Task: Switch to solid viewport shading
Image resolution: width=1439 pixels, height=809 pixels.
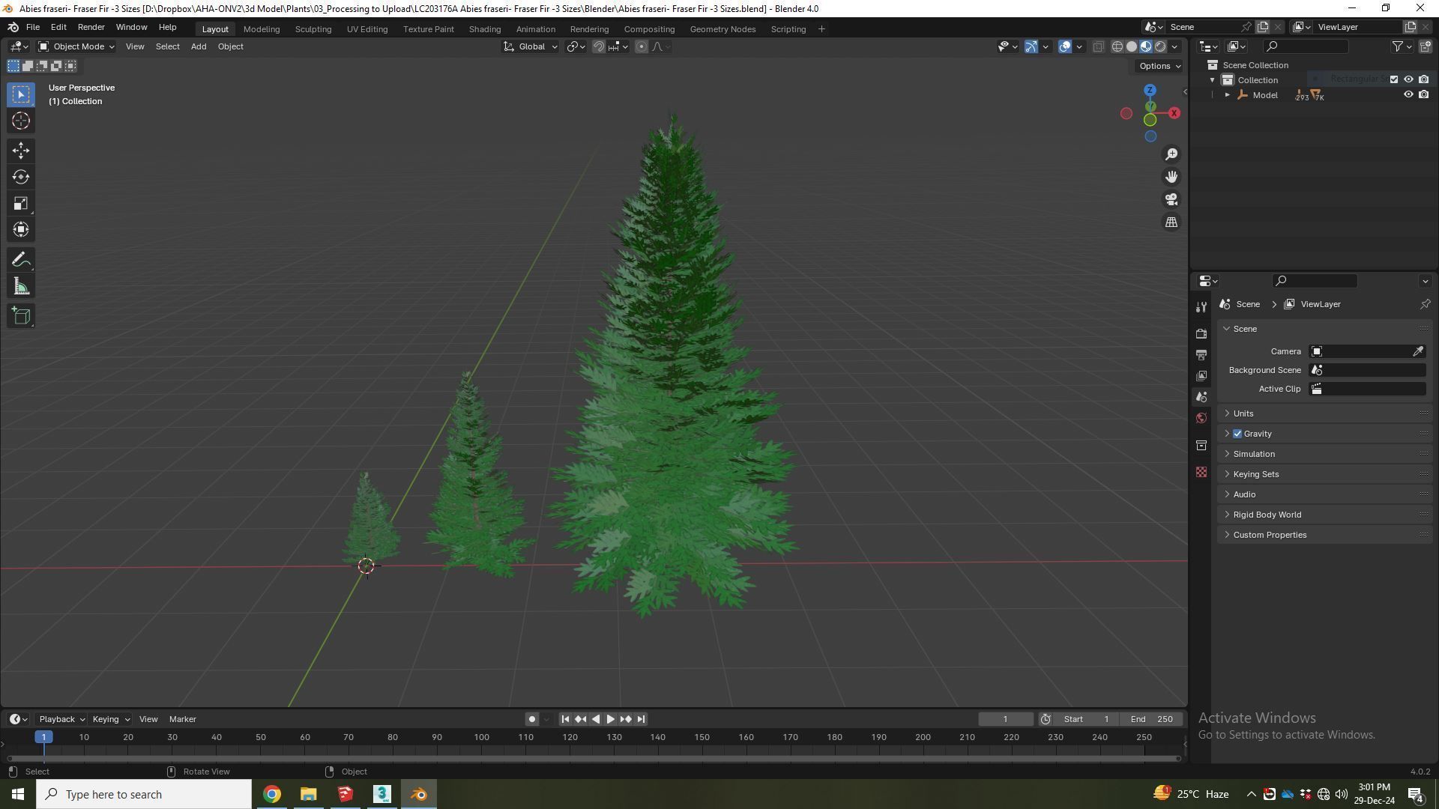Action: coord(1132,46)
